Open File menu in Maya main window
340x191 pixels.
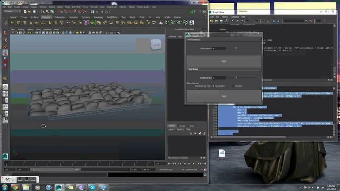(4, 7)
